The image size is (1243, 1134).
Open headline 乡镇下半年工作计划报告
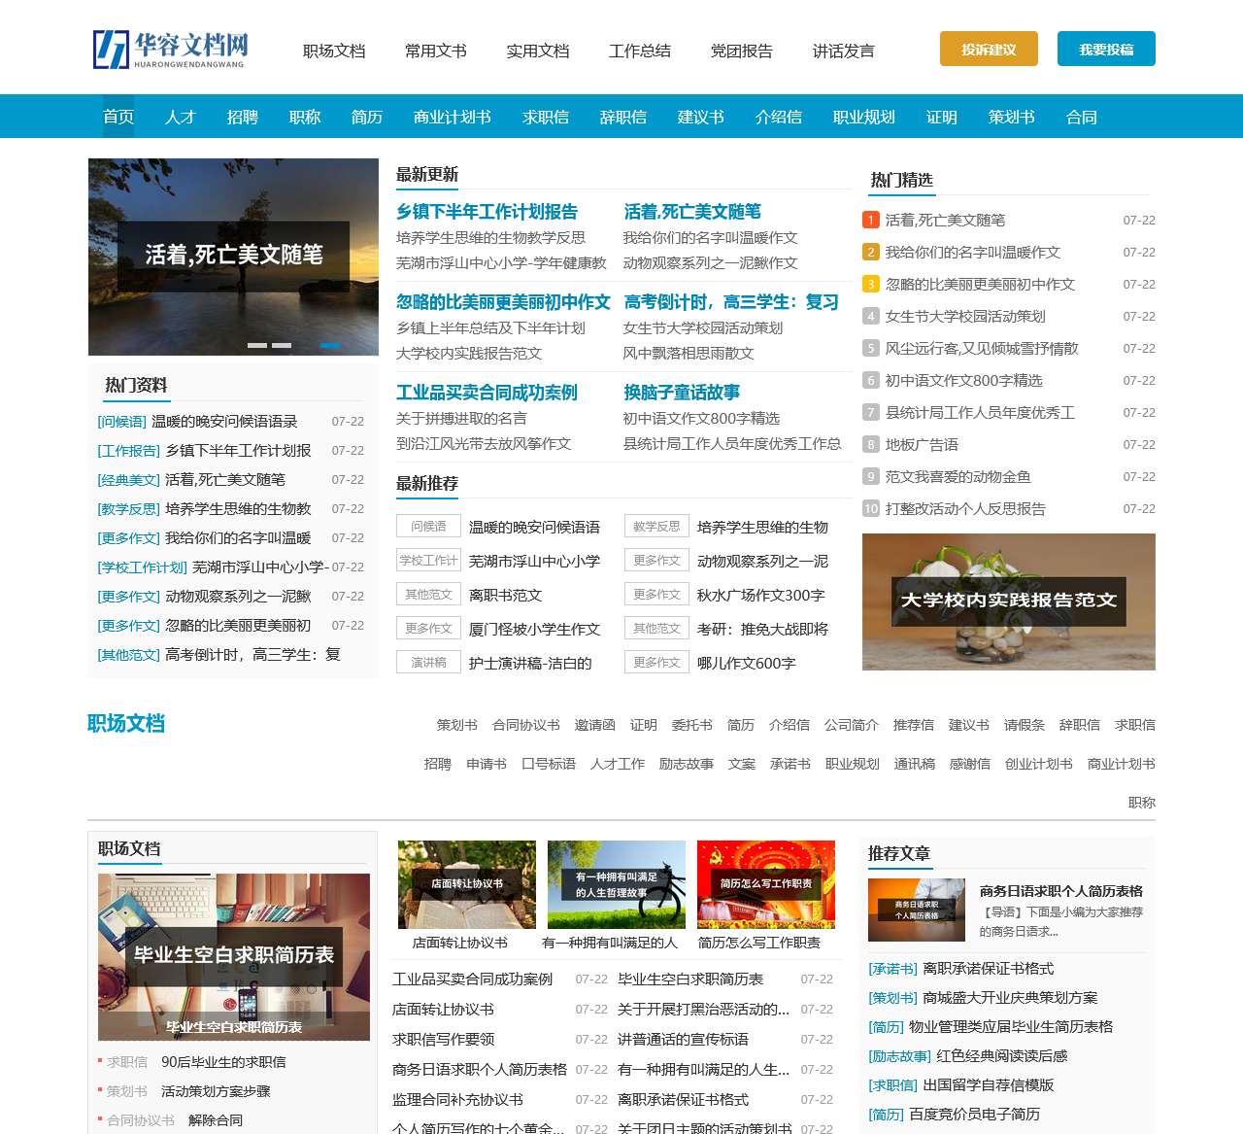(x=487, y=212)
